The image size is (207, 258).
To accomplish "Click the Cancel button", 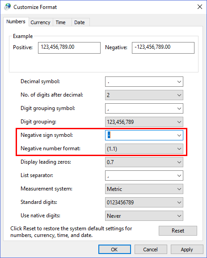I will tap(151, 250).
